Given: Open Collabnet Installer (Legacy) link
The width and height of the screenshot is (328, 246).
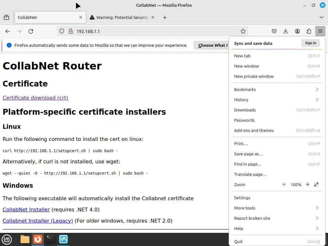Looking at the screenshot, I should [x=38, y=221].
